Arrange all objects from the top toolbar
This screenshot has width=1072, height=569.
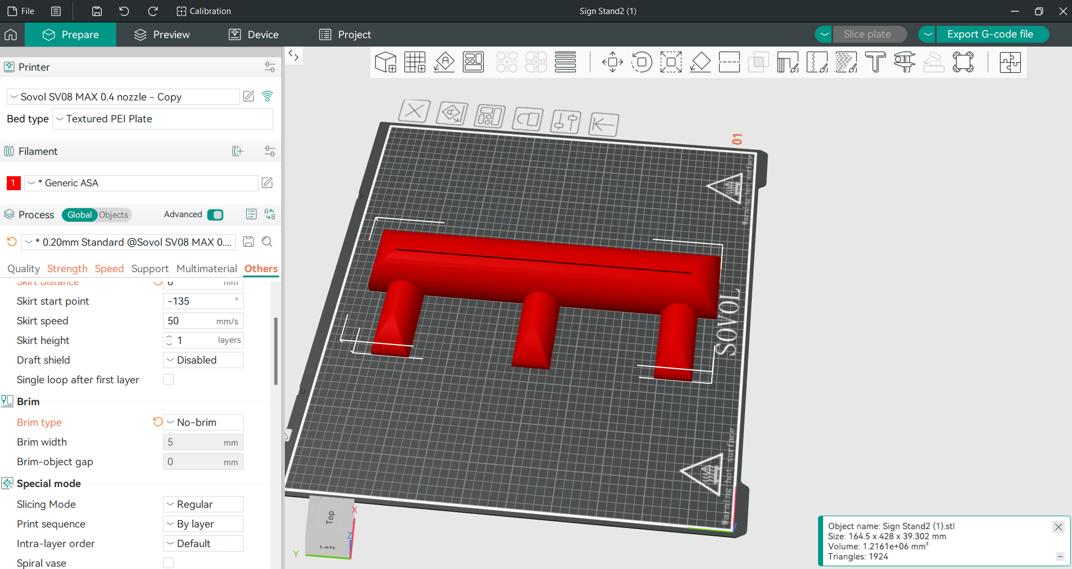tap(473, 62)
